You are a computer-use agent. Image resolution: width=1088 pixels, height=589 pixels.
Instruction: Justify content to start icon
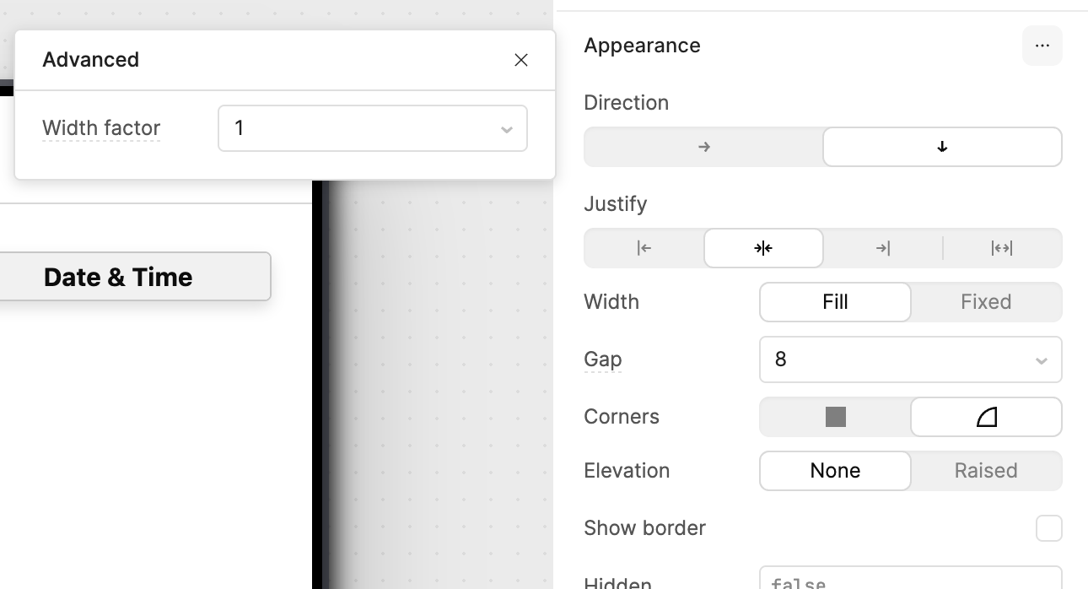(644, 248)
